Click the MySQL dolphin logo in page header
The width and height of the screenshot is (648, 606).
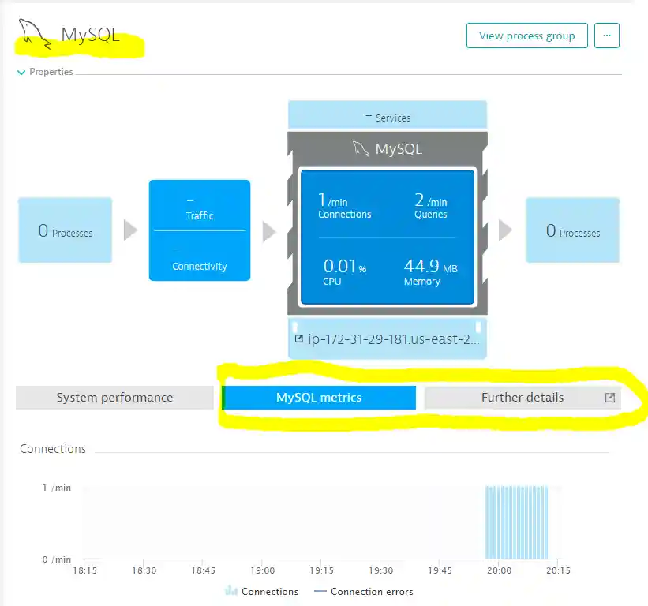[x=36, y=36]
